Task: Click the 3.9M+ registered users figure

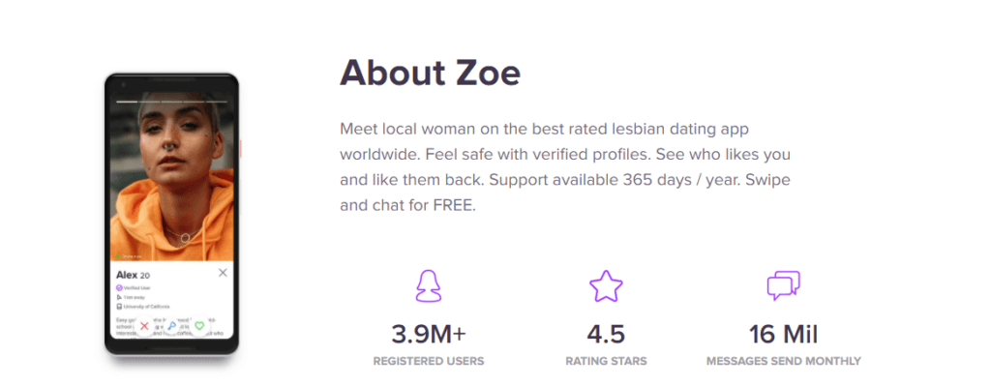Action: click(x=429, y=335)
